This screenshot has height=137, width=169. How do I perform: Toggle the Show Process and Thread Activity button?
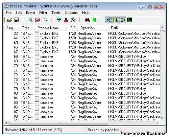pyautogui.click(x=122, y=20)
